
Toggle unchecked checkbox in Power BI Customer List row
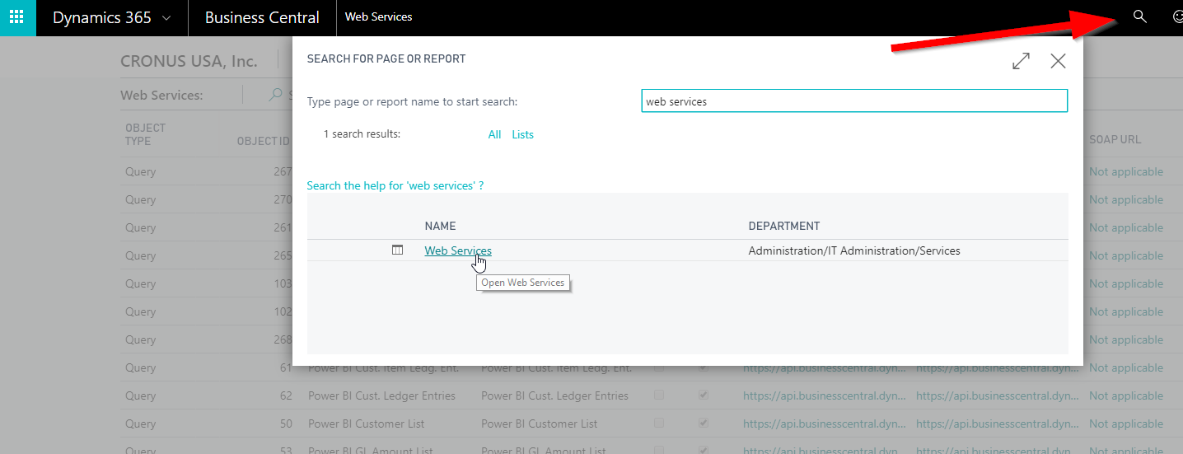coord(659,424)
